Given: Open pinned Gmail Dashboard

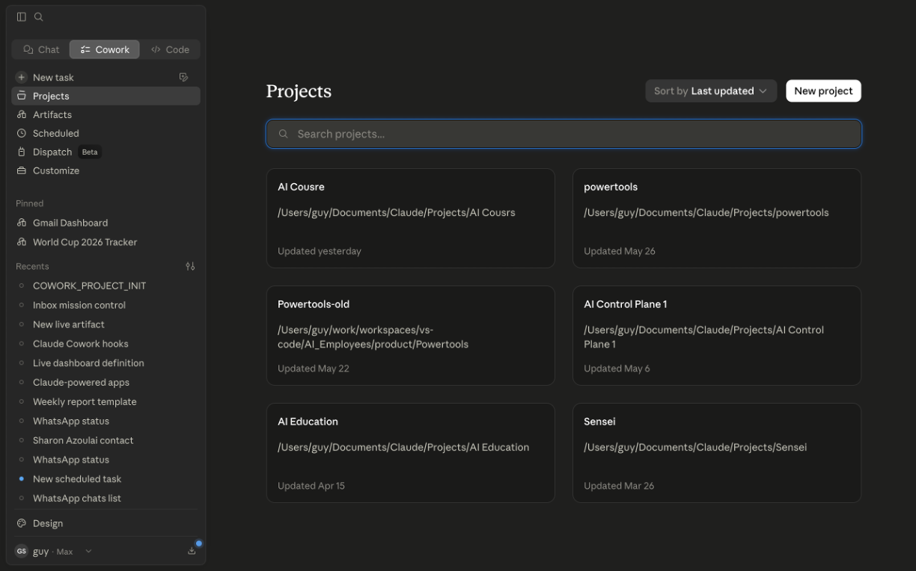Looking at the screenshot, I should pos(106,223).
